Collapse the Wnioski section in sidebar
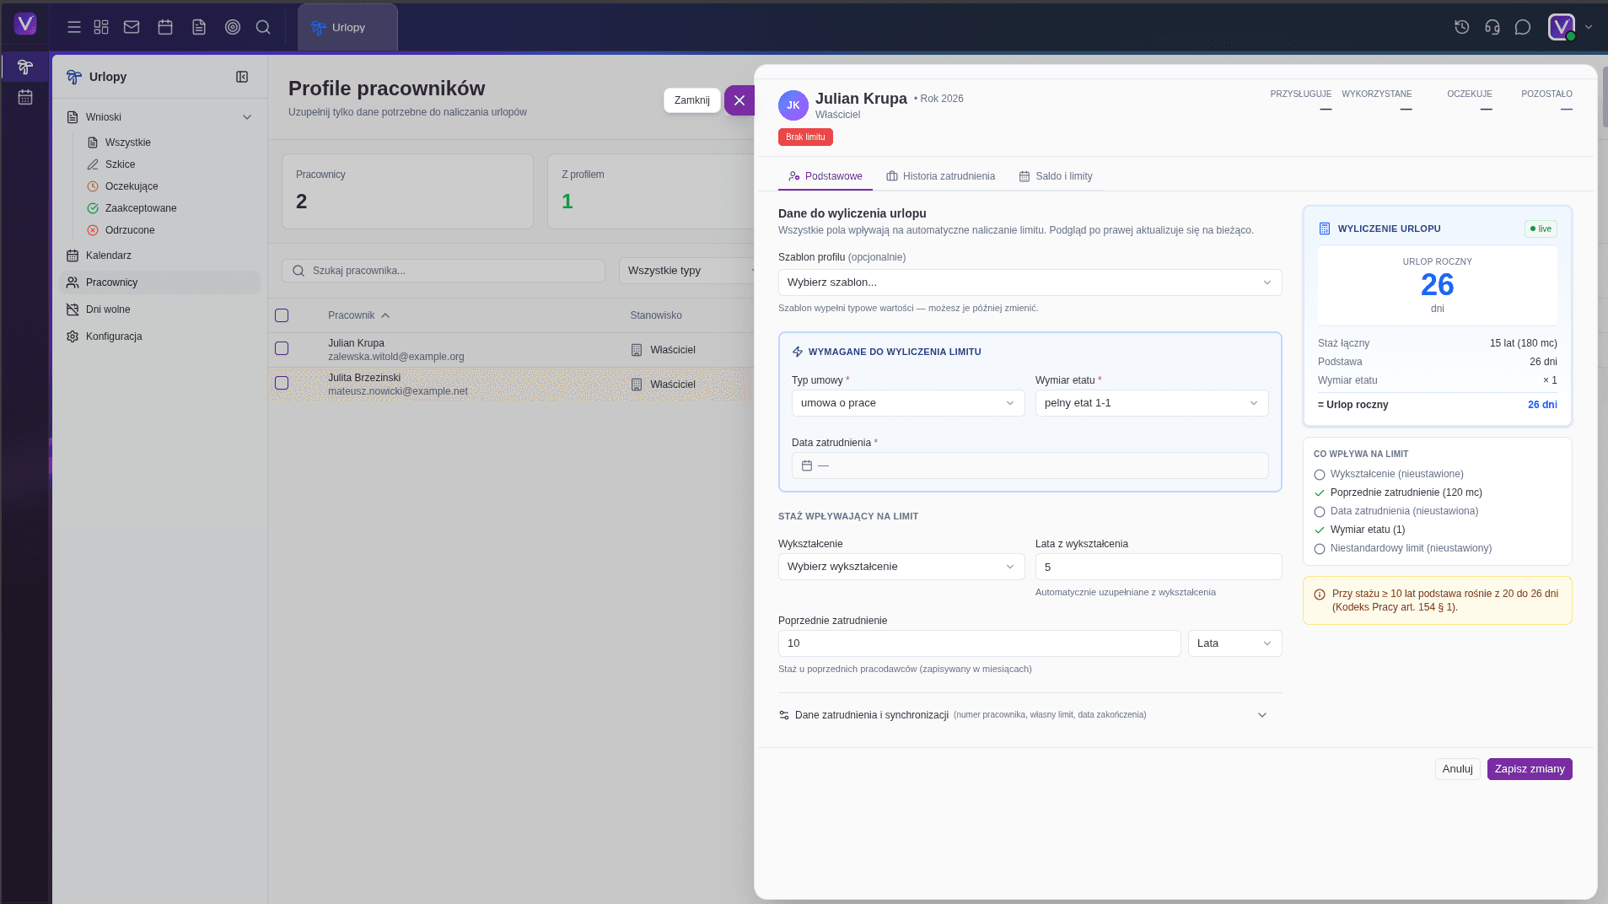The height and width of the screenshot is (904, 1608). [x=246, y=116]
